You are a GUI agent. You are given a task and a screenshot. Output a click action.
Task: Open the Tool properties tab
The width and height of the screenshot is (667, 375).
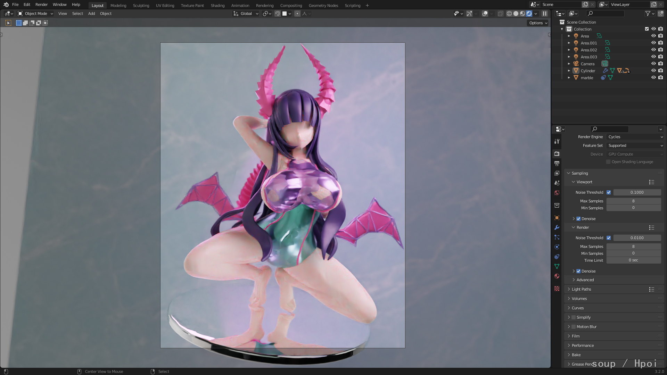coord(557,141)
